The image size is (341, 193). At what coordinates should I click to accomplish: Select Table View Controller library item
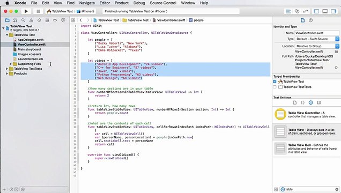(x=307, y=115)
